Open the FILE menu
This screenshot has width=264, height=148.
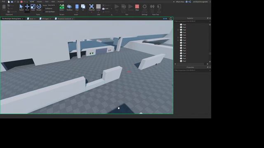point(3,2)
